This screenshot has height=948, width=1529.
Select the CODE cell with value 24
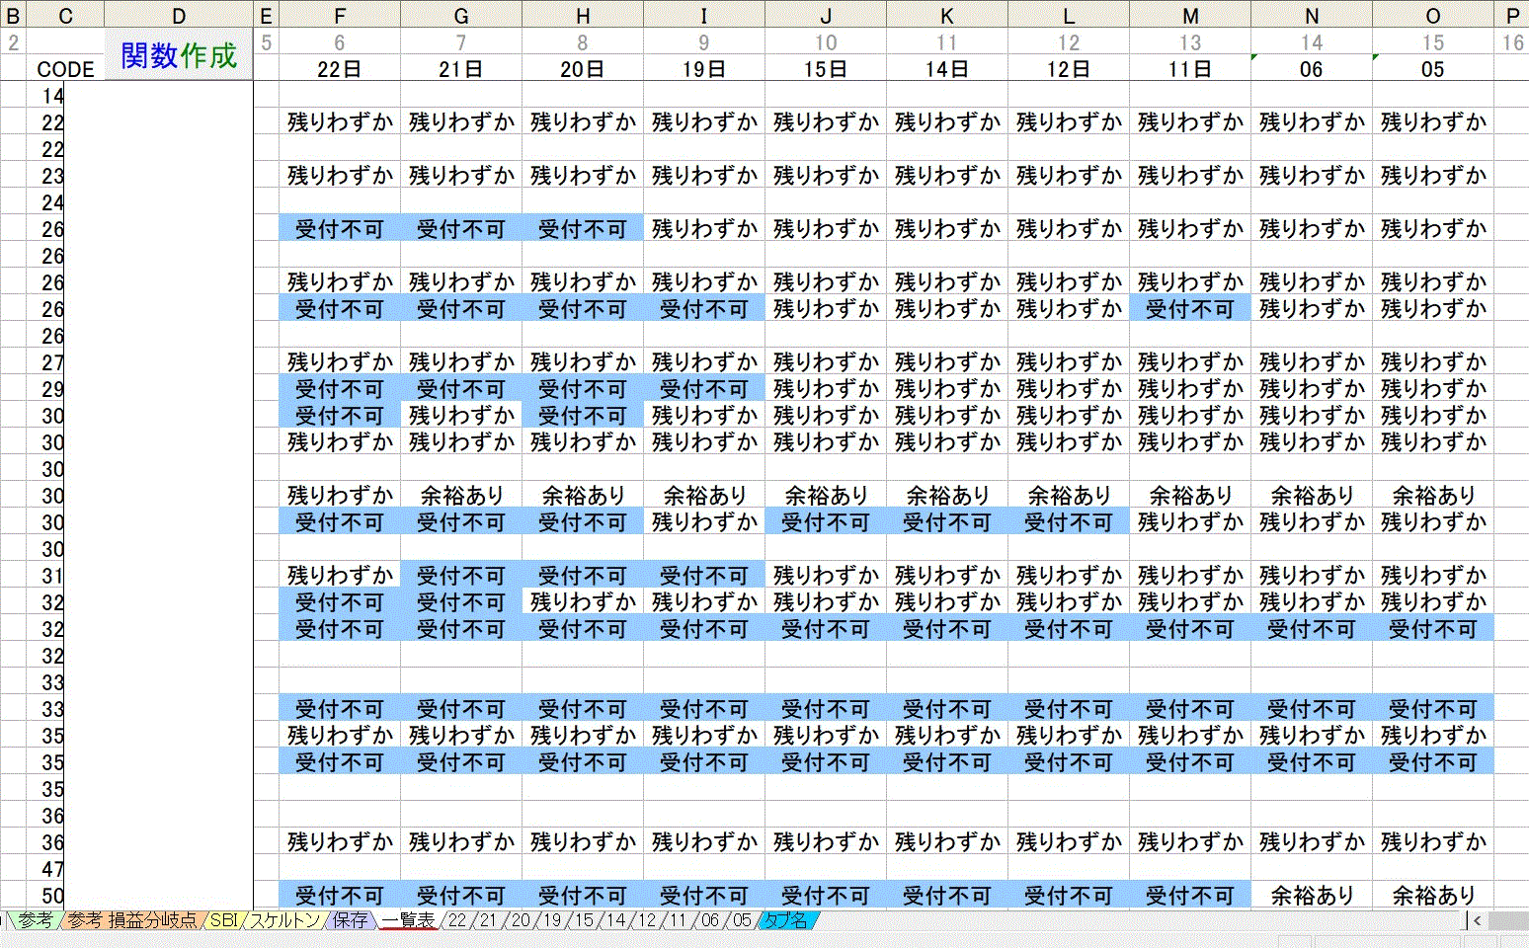pos(46,202)
